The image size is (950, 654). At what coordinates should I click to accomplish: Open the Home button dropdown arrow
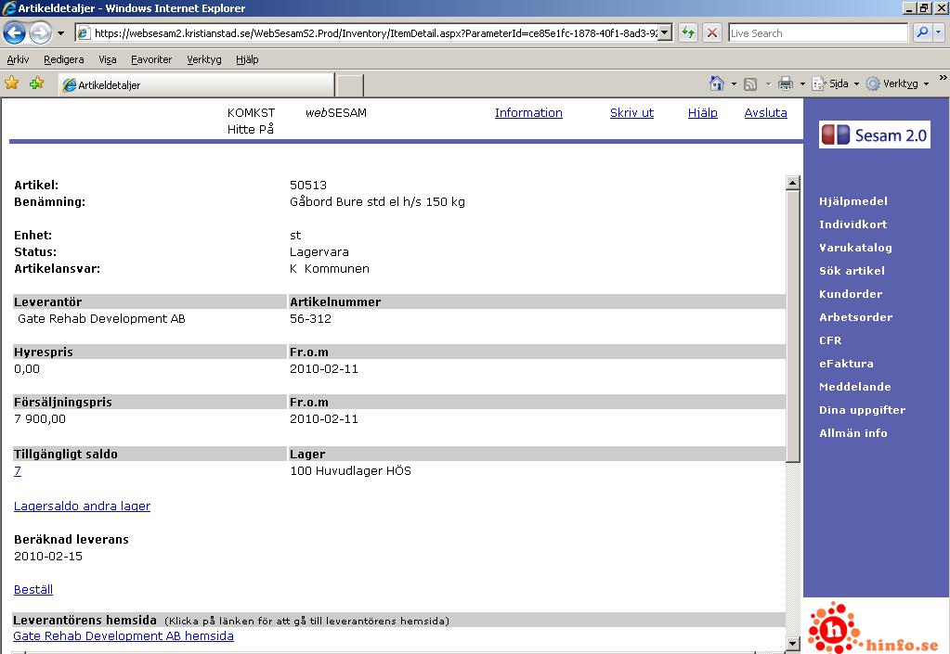[734, 84]
